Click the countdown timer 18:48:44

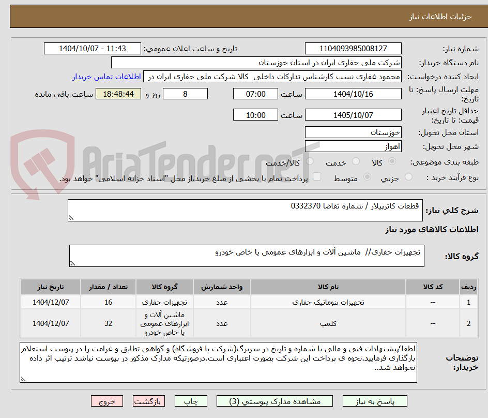click(118, 94)
